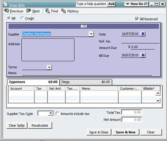This screenshot has height=141, width=167.
Task: Close the Enter Bills window
Action: [162, 4]
